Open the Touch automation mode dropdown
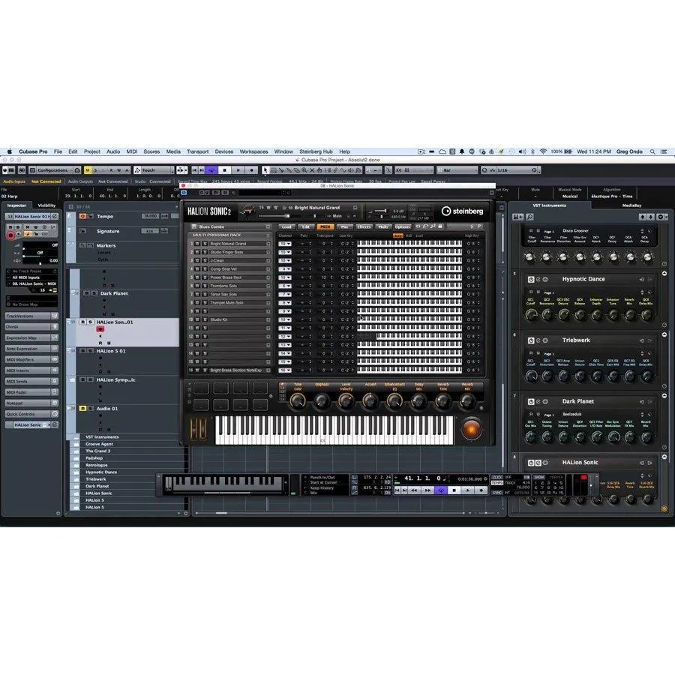The width and height of the screenshot is (675, 675). 154,170
